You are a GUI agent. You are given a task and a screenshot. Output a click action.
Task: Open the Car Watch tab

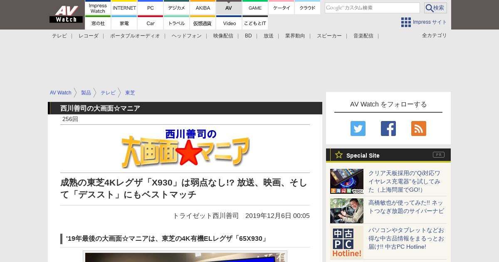tap(151, 23)
